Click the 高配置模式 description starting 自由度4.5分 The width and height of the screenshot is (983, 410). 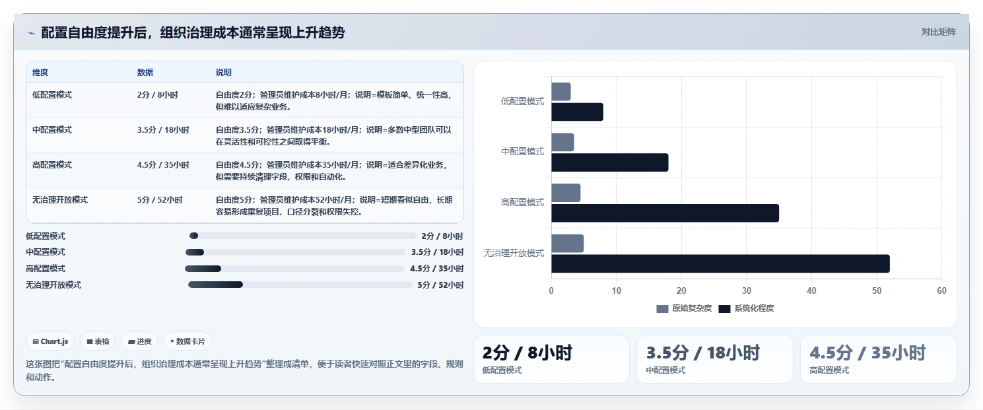[334, 170]
